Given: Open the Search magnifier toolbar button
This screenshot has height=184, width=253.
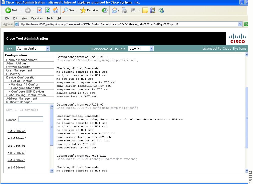Looking at the screenshot, I should (x=70, y=10).
